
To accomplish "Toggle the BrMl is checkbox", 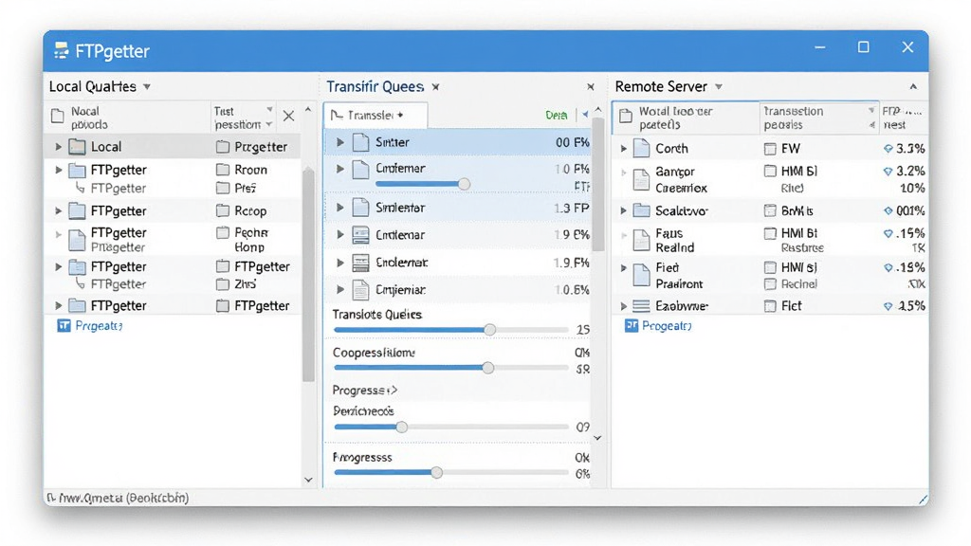I will 770,211.
